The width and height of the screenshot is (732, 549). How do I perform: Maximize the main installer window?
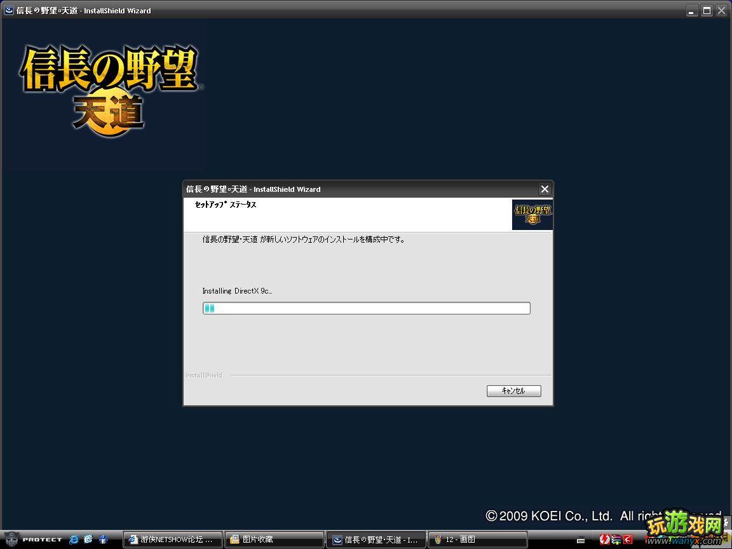(707, 10)
